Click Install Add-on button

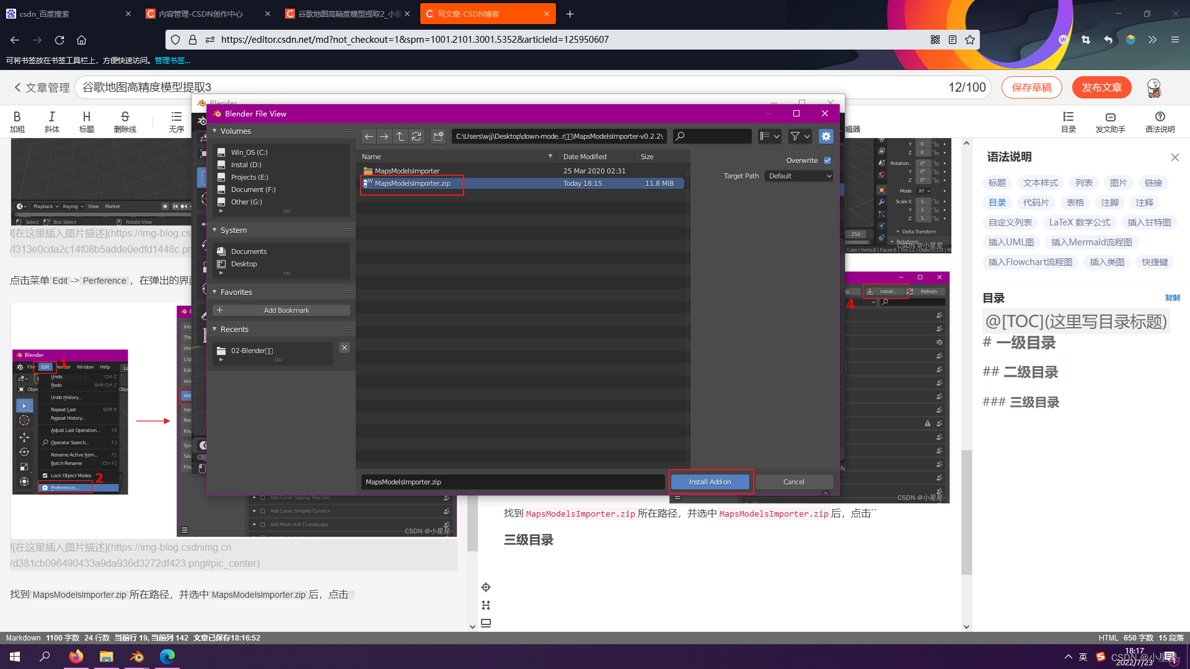710,482
